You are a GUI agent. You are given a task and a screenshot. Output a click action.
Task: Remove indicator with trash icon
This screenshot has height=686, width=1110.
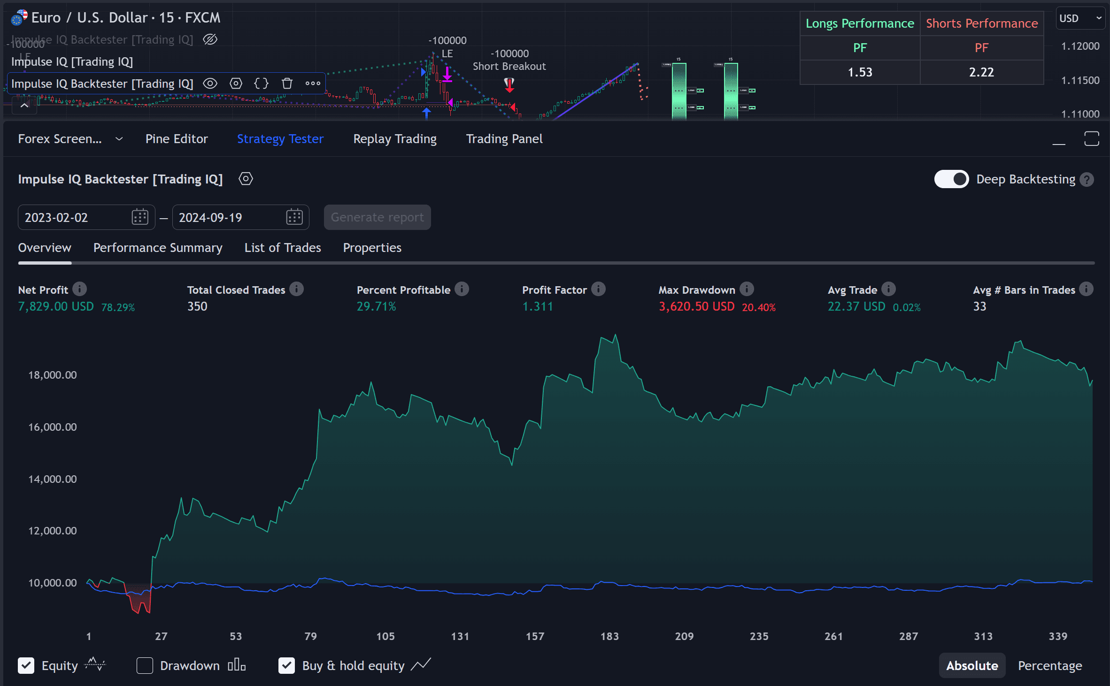click(287, 84)
